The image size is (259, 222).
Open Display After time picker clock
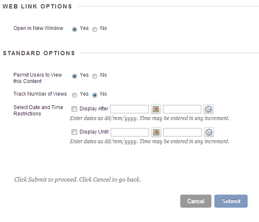click(x=208, y=109)
